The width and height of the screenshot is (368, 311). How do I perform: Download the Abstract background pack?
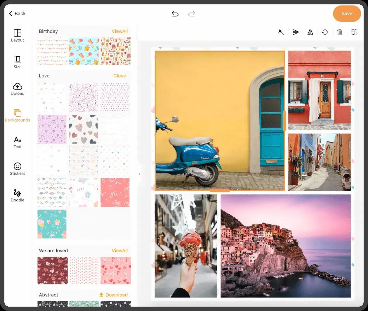[x=114, y=295]
